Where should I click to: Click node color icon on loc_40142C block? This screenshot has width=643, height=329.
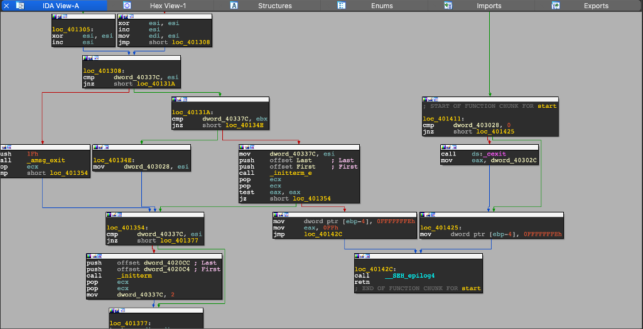(x=357, y=256)
